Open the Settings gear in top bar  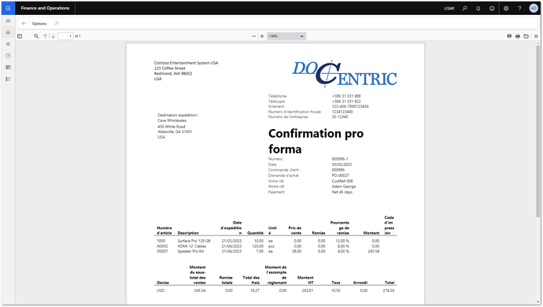coord(506,9)
